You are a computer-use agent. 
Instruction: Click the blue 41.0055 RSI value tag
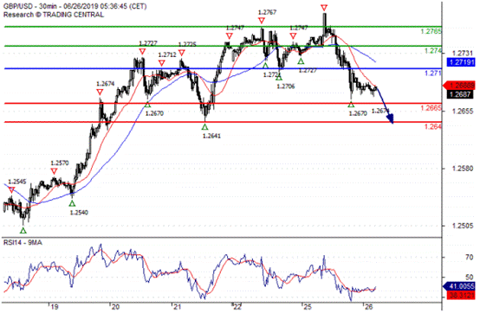tap(460, 286)
